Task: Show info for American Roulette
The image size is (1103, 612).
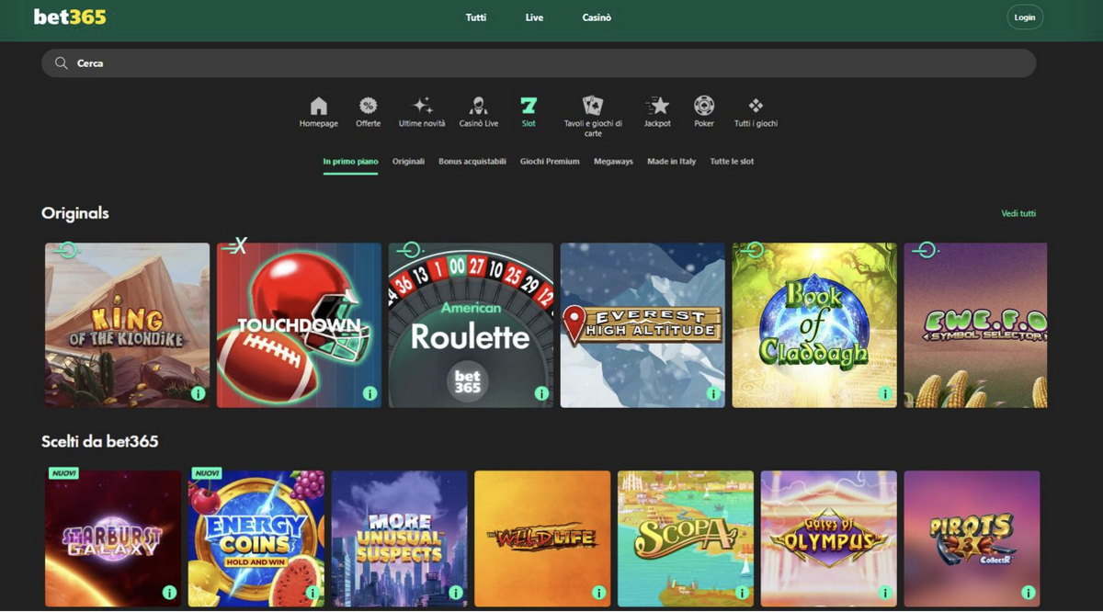Action: coord(541,393)
